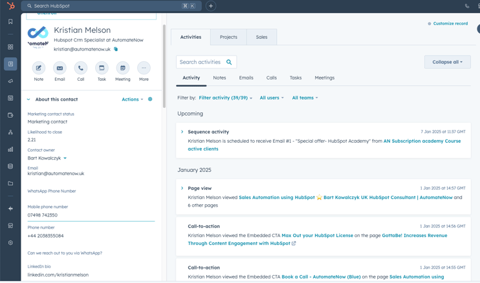Click the HubSpot sprocket logo
Image resolution: width=480 pixels, height=283 pixels.
pyautogui.click(x=10, y=6)
